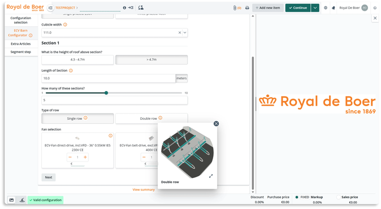Open Cubicle width dropdown arrow
This screenshot has height=209, width=381.
185,33
